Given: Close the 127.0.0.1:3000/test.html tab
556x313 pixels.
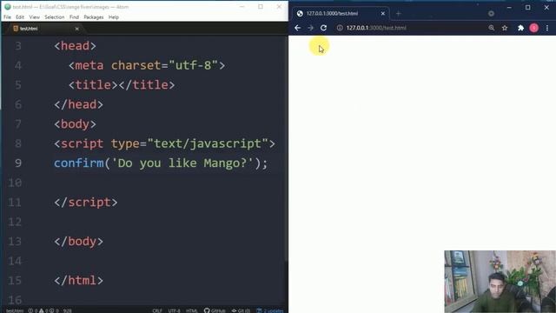Looking at the screenshot, I should (x=383, y=14).
